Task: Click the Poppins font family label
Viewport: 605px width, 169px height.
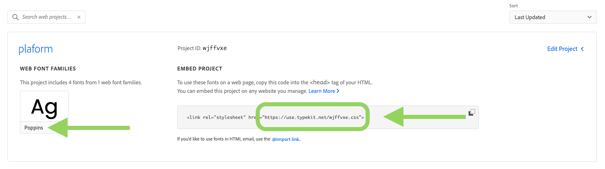Action: 34,127
